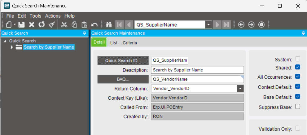Click the Created by field RON
307x135 pixels.
coord(197,116)
